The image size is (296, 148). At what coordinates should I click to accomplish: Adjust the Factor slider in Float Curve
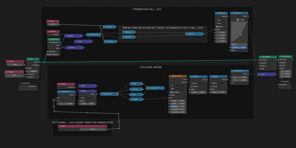[x=239, y=47]
